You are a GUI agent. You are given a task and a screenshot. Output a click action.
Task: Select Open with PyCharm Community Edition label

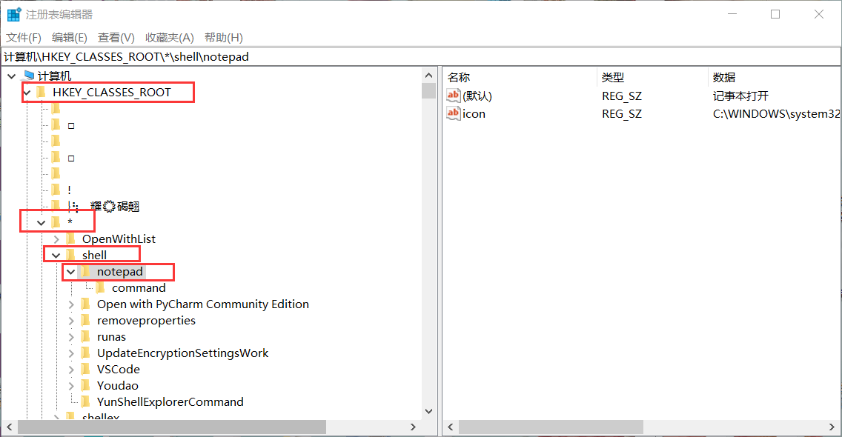pos(203,304)
